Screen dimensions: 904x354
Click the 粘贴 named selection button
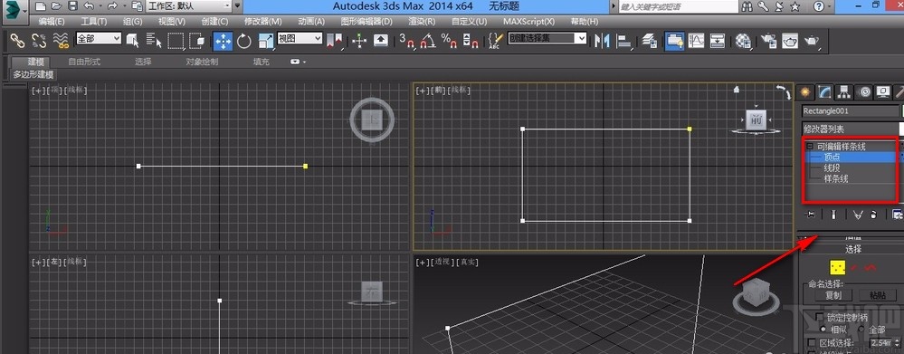click(878, 295)
